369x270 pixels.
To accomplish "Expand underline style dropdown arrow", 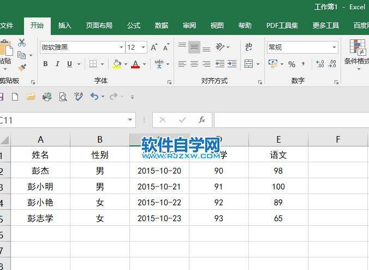I will coord(79,64).
